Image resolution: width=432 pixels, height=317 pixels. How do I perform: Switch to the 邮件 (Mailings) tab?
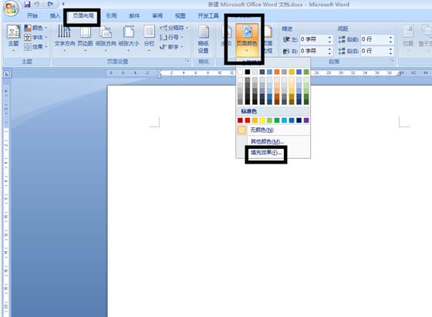pos(134,15)
